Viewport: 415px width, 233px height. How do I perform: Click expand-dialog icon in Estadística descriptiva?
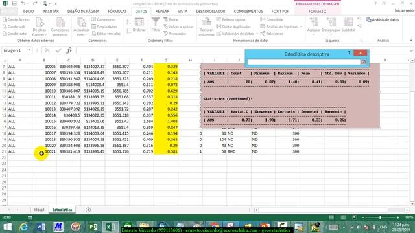pos(363,62)
